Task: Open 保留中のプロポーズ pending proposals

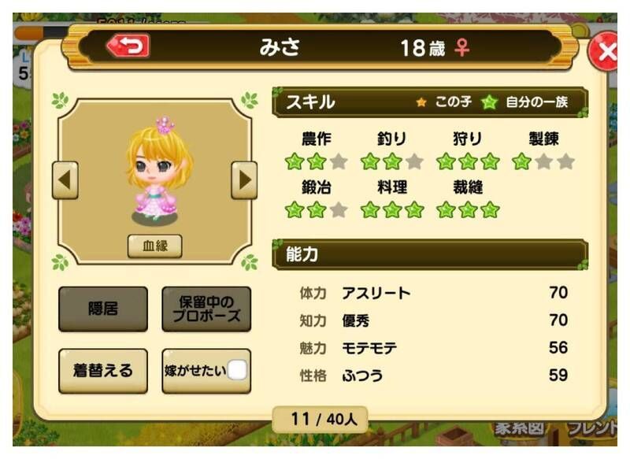Action: pyautogui.click(x=206, y=309)
